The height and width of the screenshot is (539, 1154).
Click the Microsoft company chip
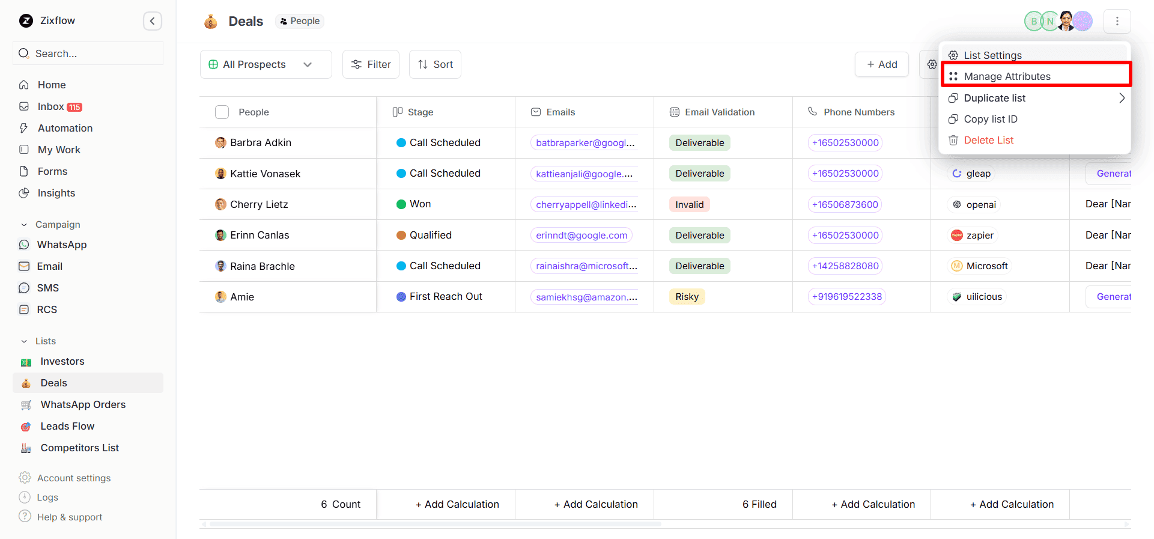980,266
